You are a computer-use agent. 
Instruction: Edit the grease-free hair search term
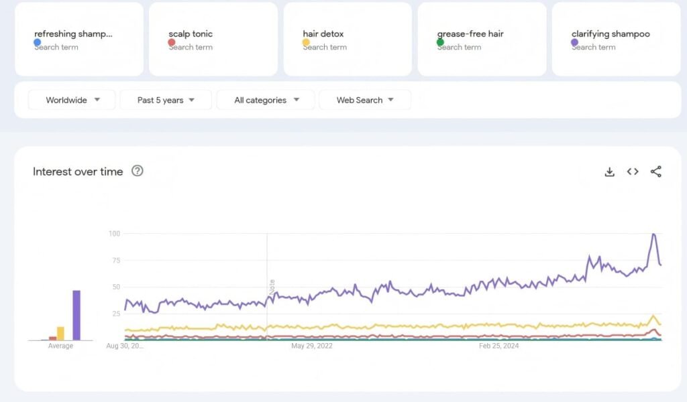(470, 33)
